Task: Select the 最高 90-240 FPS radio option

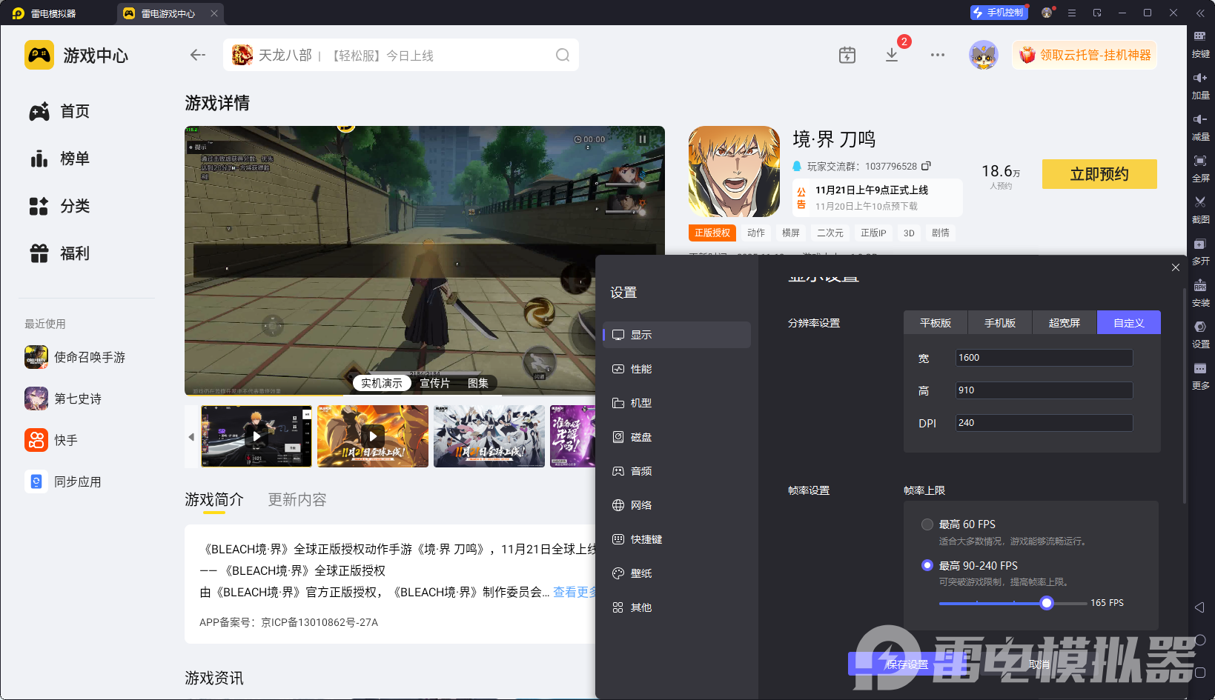Action: 927,565
